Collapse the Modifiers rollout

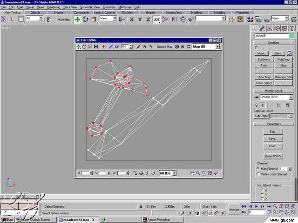pyautogui.click(x=274, y=43)
